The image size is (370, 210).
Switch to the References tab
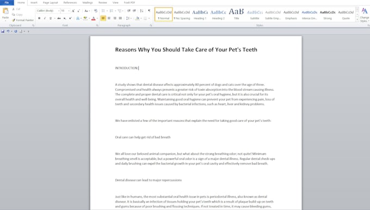point(70,3)
